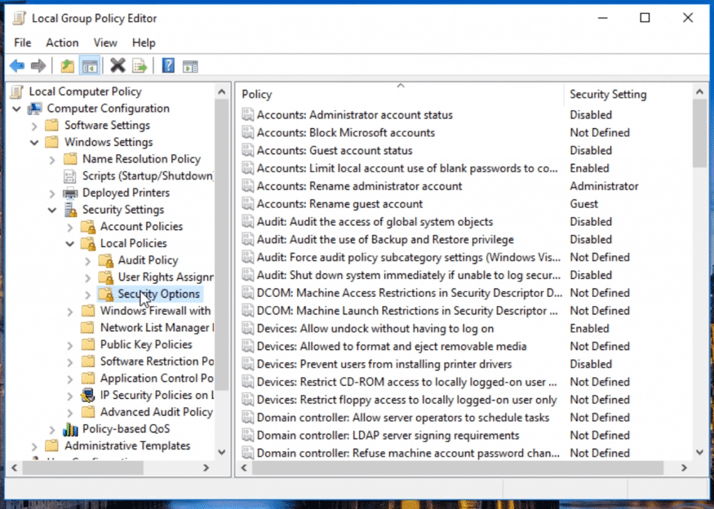
Task: Expand the Audit Policy node
Action: click(x=87, y=261)
